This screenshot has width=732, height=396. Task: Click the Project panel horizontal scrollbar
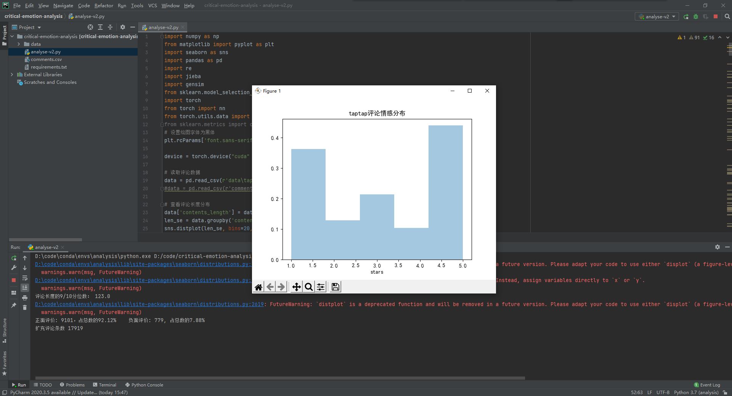(45, 240)
